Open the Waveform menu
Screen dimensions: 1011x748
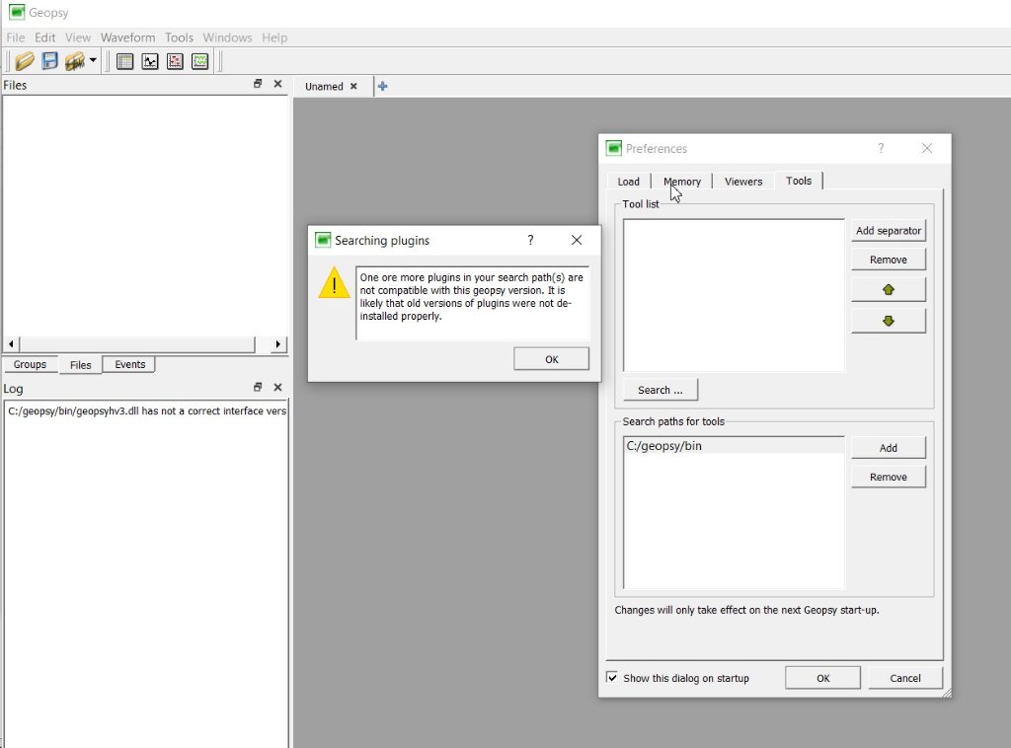(127, 37)
